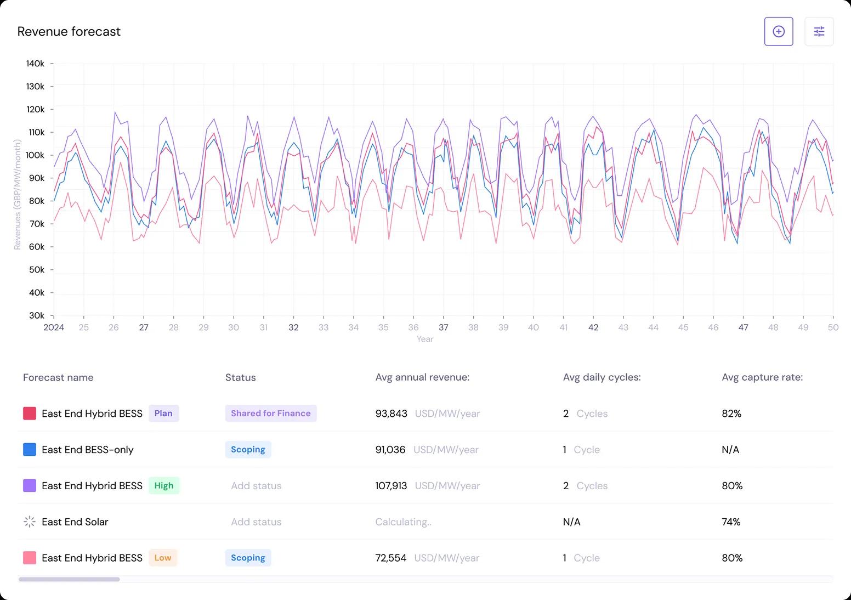The image size is (851, 600).
Task: Toggle the blue East End BESS-only swatch
Action: (x=30, y=450)
